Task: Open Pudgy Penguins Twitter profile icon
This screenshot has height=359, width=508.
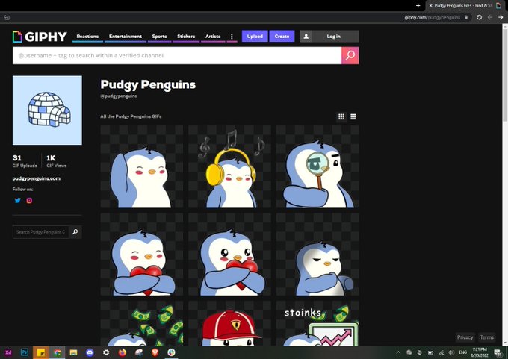Action: (x=18, y=200)
